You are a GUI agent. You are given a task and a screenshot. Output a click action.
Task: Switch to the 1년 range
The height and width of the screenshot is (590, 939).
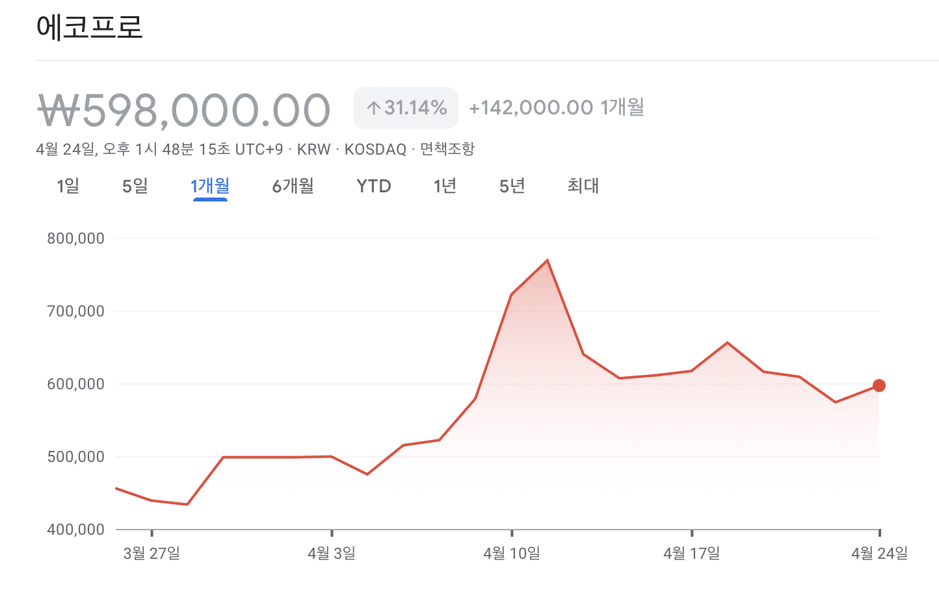445,186
